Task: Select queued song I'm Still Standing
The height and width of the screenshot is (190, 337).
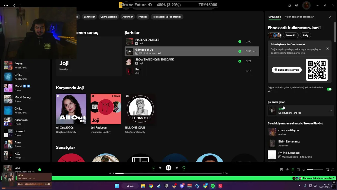Action: pyautogui.click(x=301, y=155)
